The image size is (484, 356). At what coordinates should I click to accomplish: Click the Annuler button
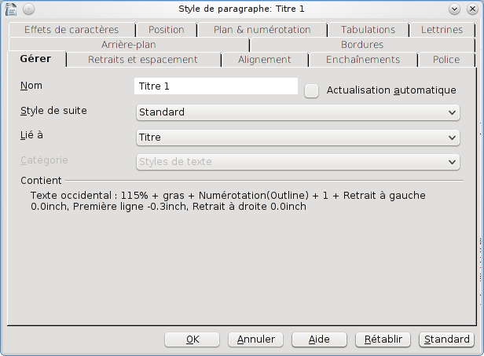click(x=256, y=339)
